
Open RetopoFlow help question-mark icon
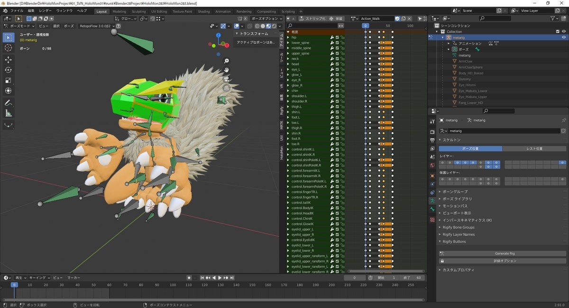click(118, 26)
